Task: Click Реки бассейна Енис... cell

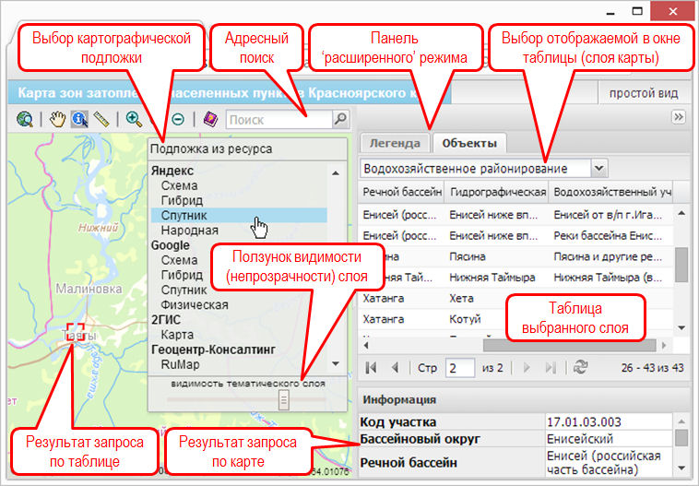Action: pos(608,236)
